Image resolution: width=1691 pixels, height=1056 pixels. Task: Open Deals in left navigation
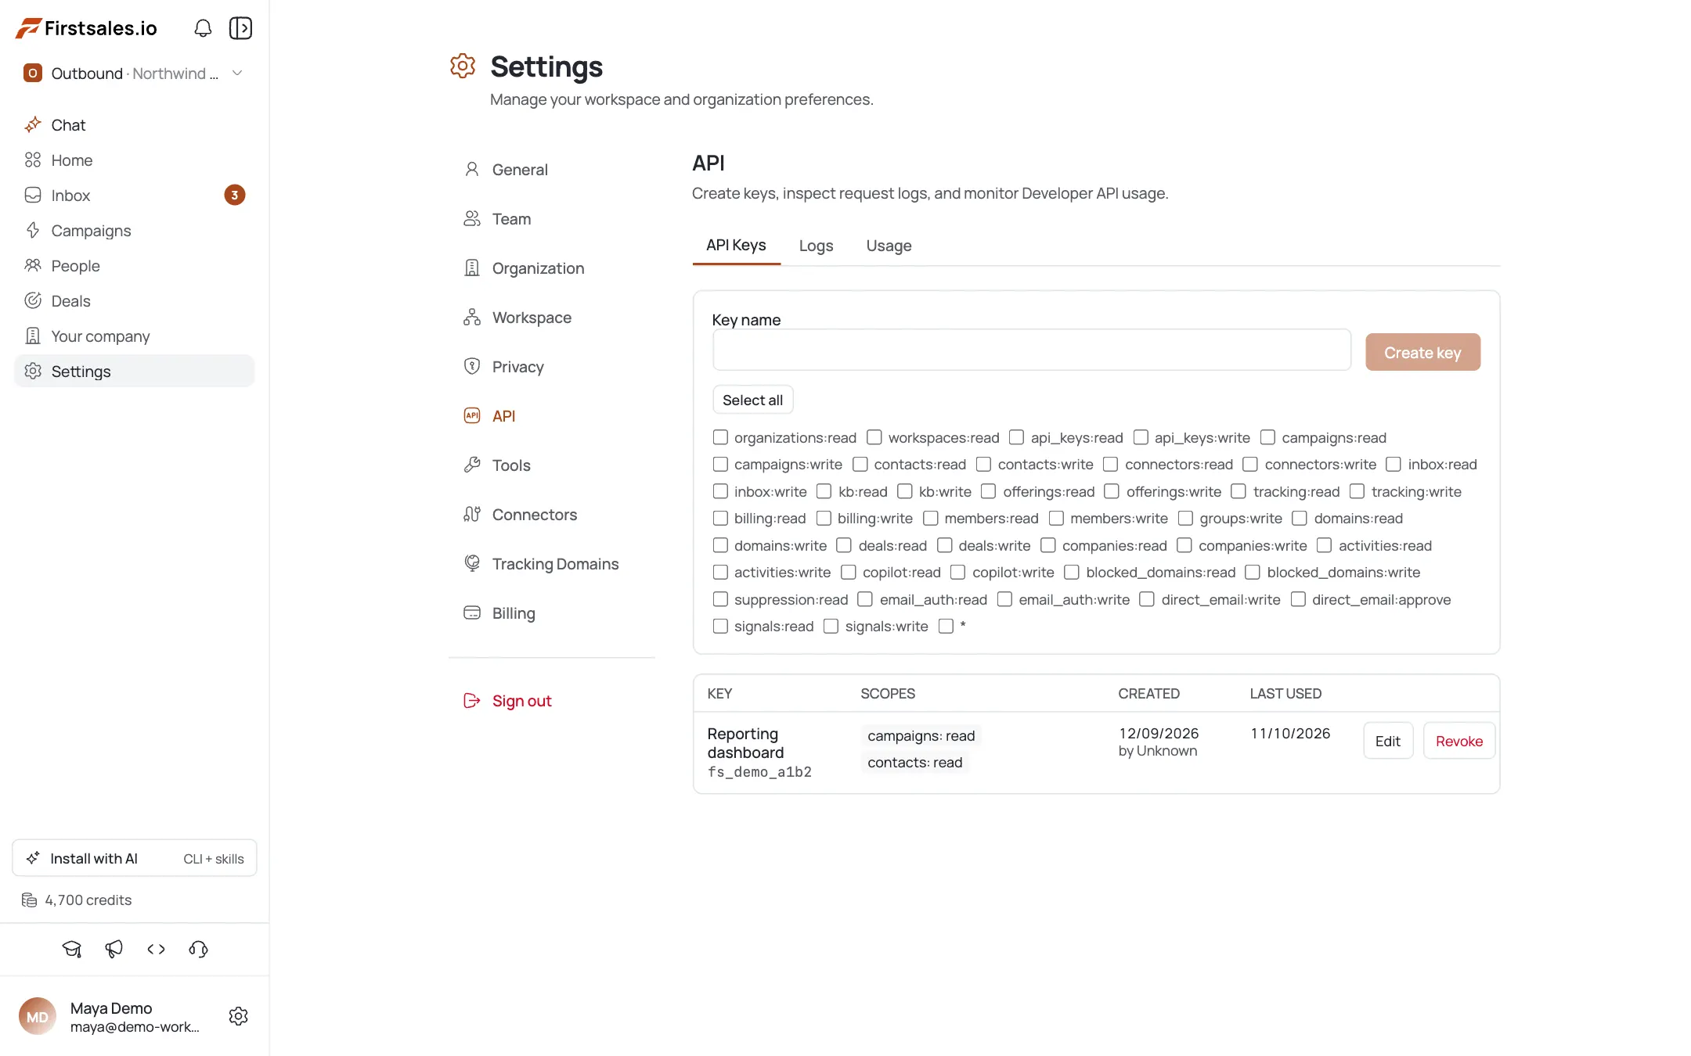(135, 301)
